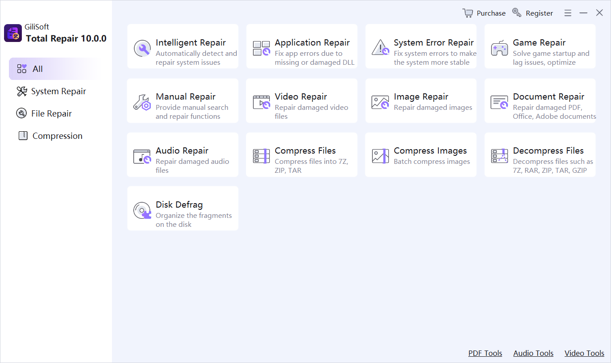This screenshot has height=363, width=611.
Task: Click "Provide manual search and repair functions" text
Action: click(192, 112)
